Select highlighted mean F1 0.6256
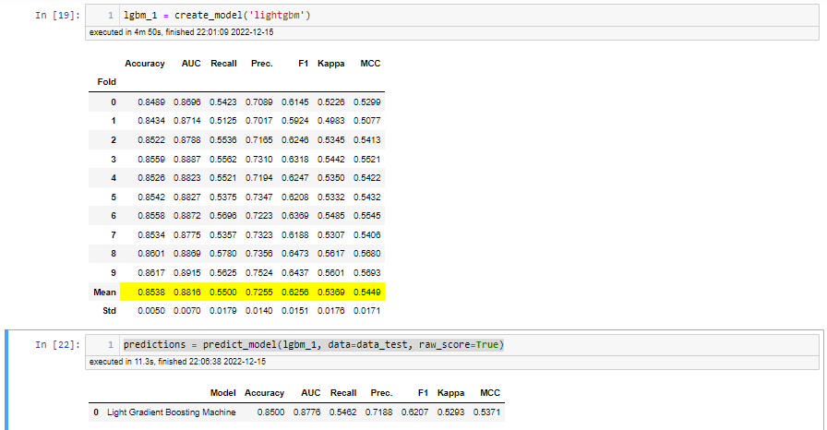 pyautogui.click(x=294, y=292)
